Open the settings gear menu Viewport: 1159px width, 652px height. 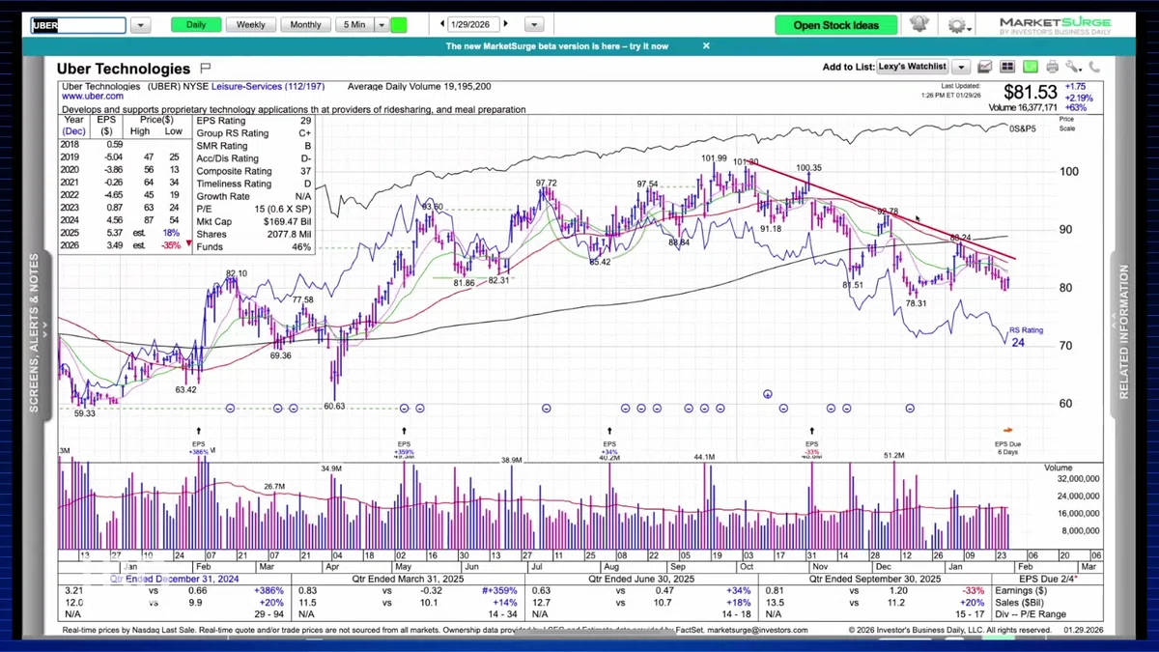[960, 25]
